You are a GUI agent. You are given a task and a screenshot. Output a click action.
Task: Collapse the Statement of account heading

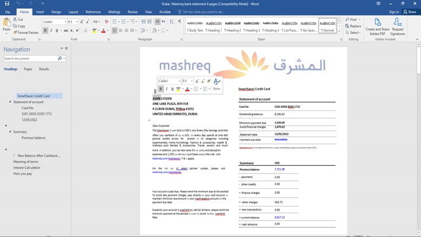[x=10, y=102]
